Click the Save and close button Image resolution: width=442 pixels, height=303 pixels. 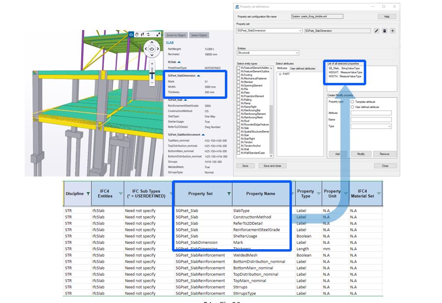(272, 166)
